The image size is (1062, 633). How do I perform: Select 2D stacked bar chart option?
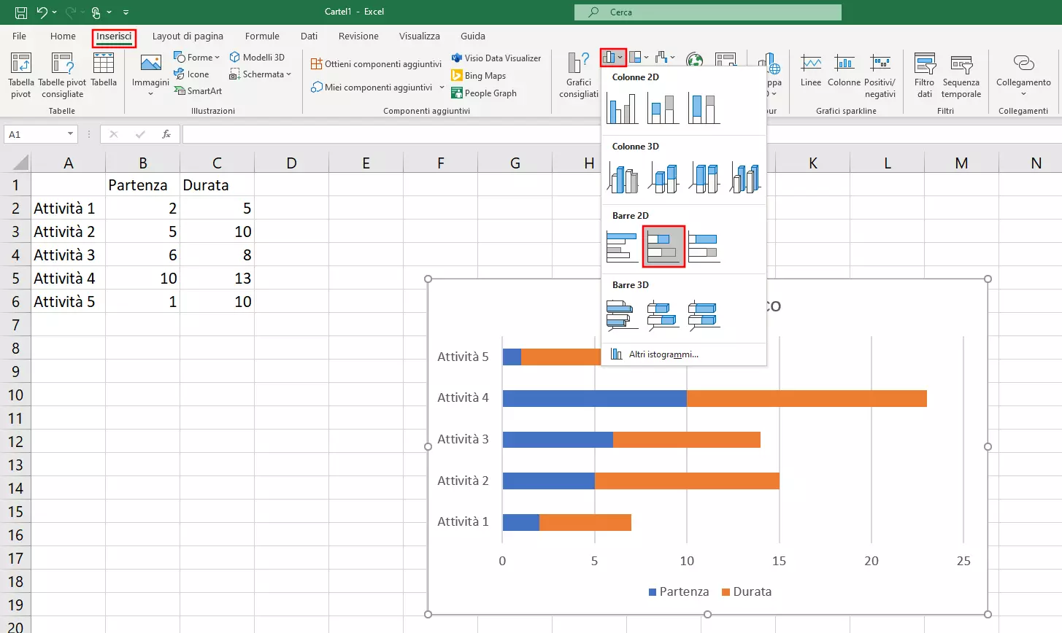663,246
